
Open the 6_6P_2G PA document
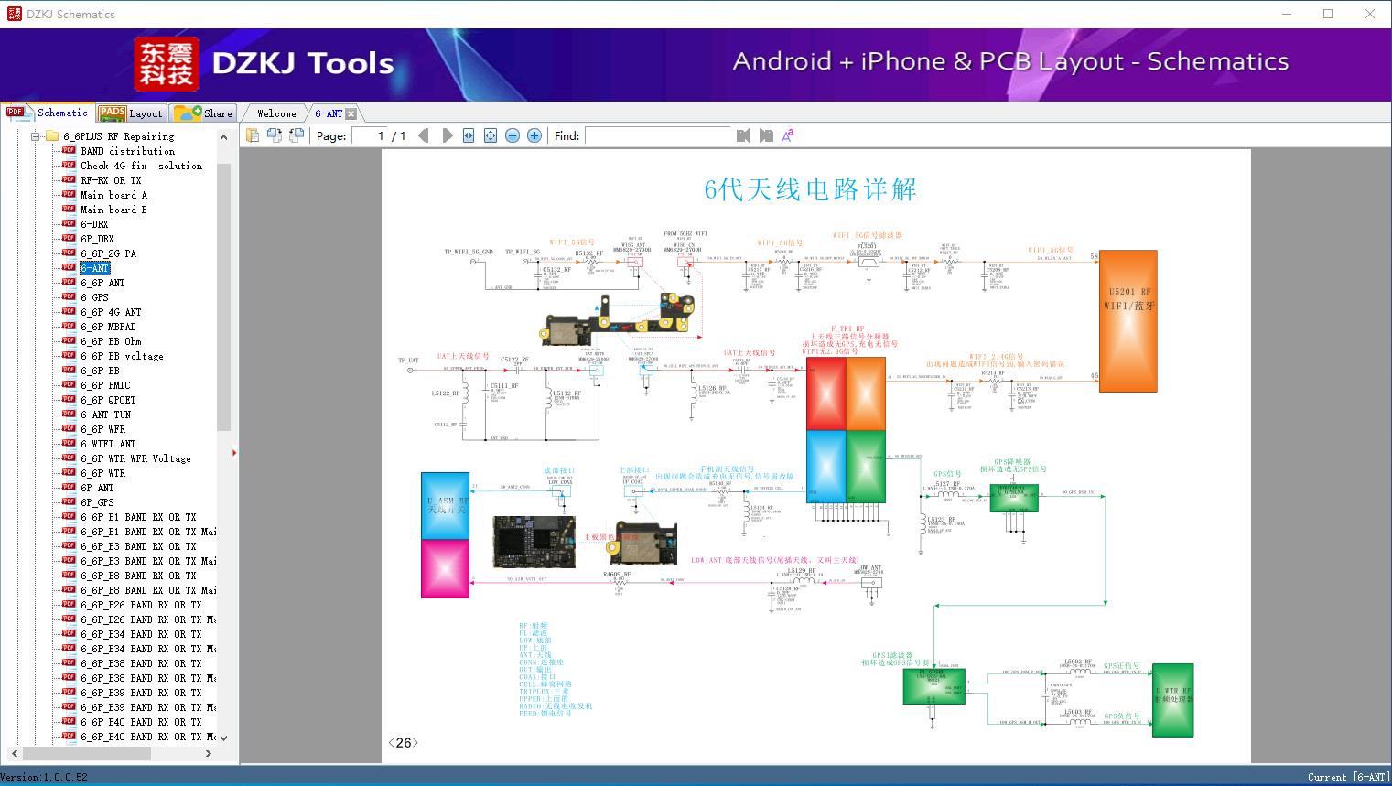point(108,253)
